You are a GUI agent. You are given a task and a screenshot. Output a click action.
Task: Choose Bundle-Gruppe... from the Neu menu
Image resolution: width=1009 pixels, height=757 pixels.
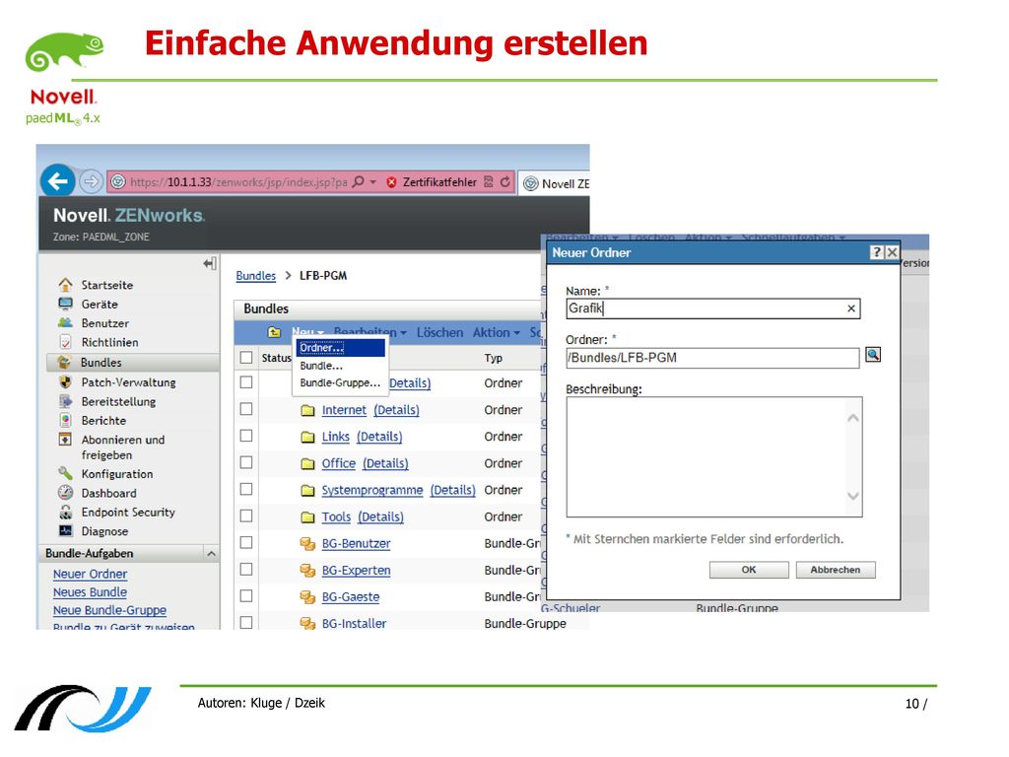coord(340,382)
